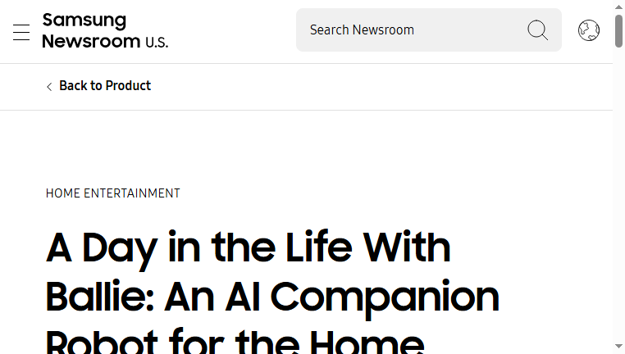Click the scrollbar up arrow

click(x=618, y=7)
